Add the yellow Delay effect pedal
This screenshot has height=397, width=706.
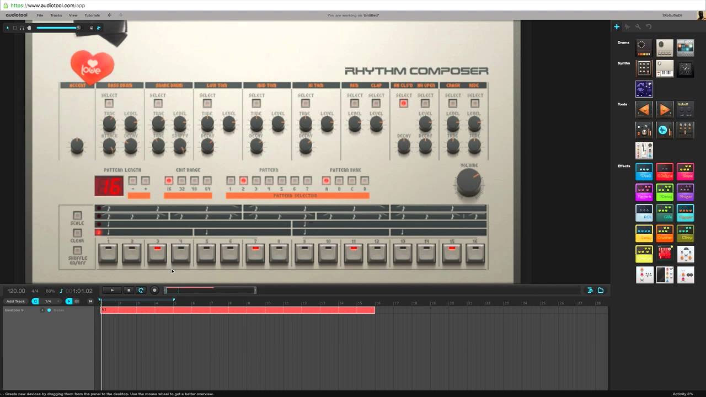coord(644,233)
